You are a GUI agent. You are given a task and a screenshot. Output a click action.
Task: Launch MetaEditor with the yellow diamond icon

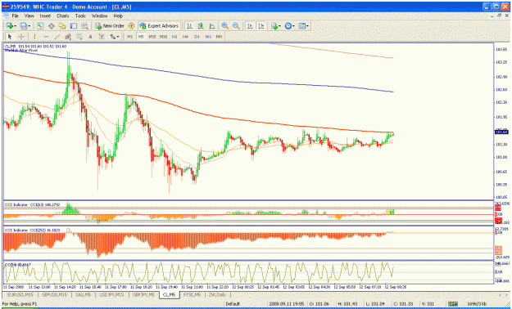131,26
